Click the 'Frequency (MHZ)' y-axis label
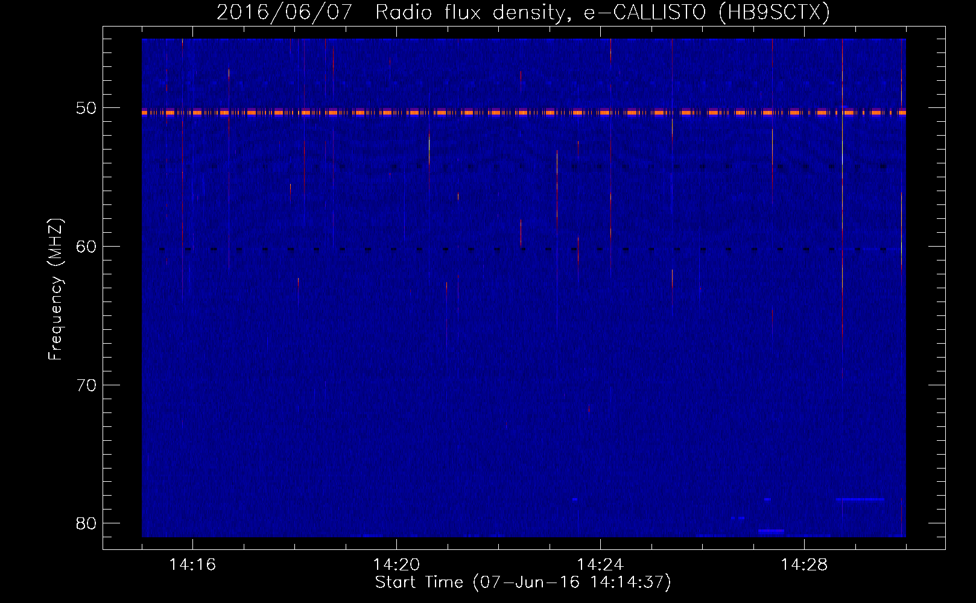Screen dimensions: 976x603 pos(55,289)
